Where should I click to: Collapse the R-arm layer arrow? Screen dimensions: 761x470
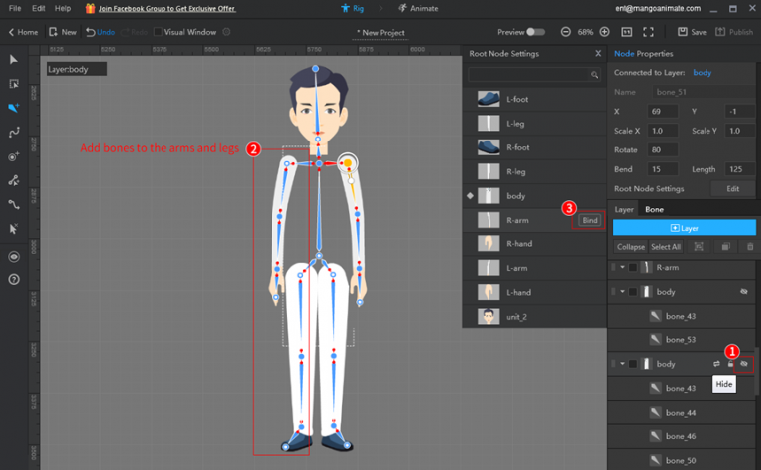click(x=622, y=267)
